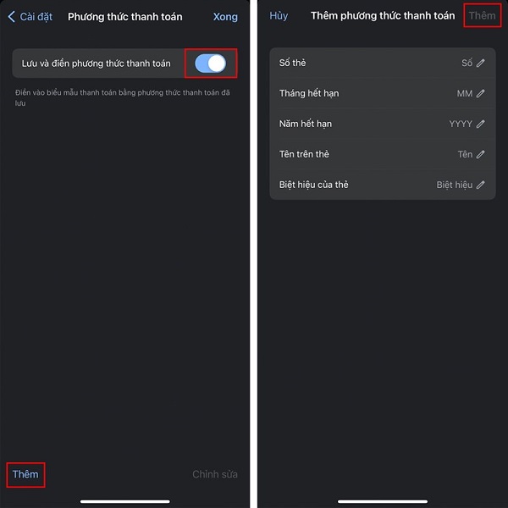Tap the left screen home indicator bar
Image resolution: width=508 pixels, height=508 pixels.
125,501
